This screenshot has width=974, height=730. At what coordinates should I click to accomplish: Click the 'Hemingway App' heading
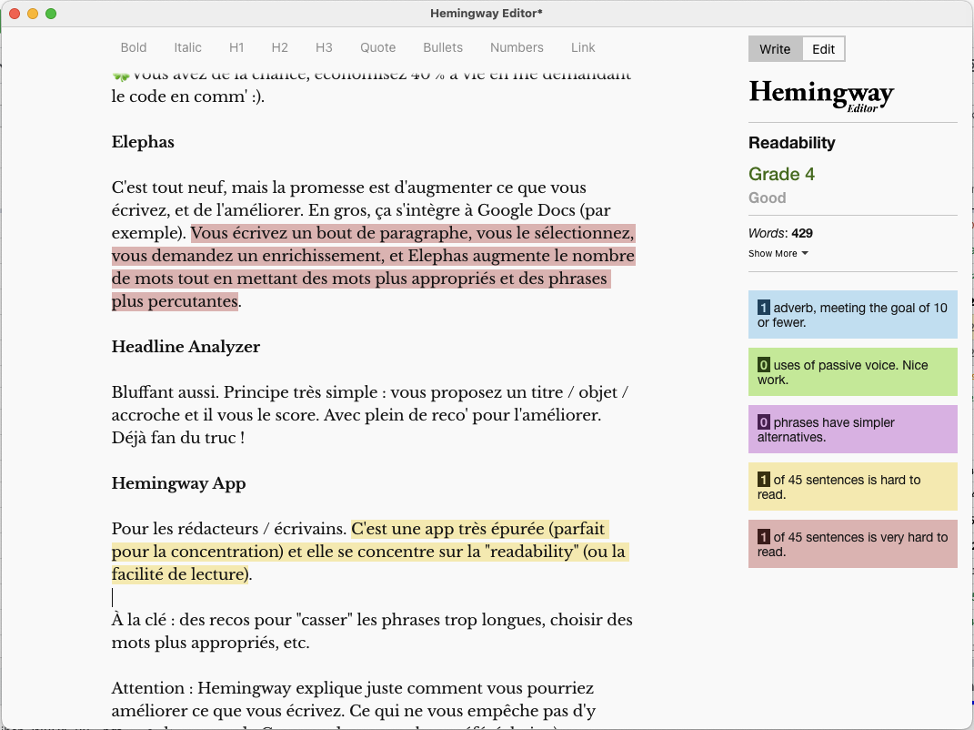(179, 483)
